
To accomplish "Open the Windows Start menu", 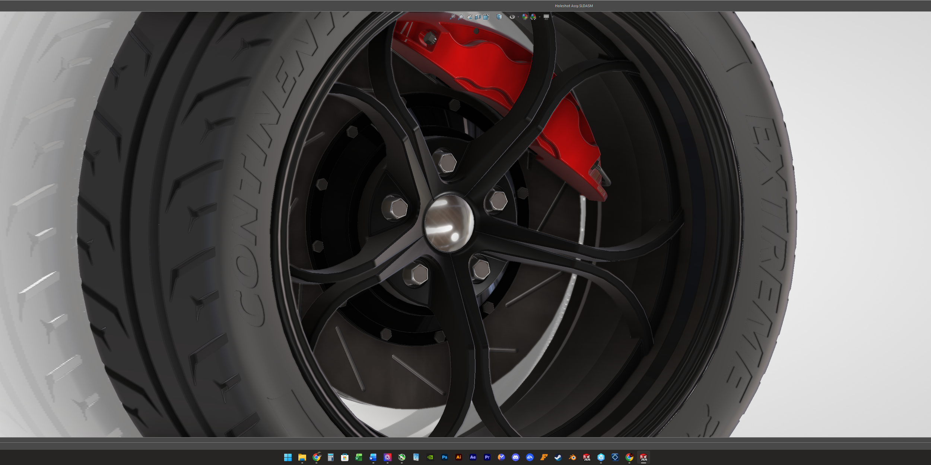I will [x=288, y=457].
